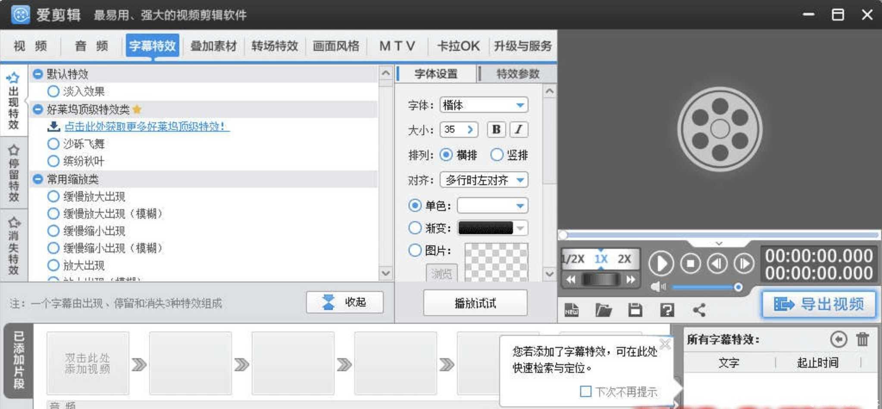882x409 pixels.
Task: Adjust the volume slider handle
Action: point(738,287)
